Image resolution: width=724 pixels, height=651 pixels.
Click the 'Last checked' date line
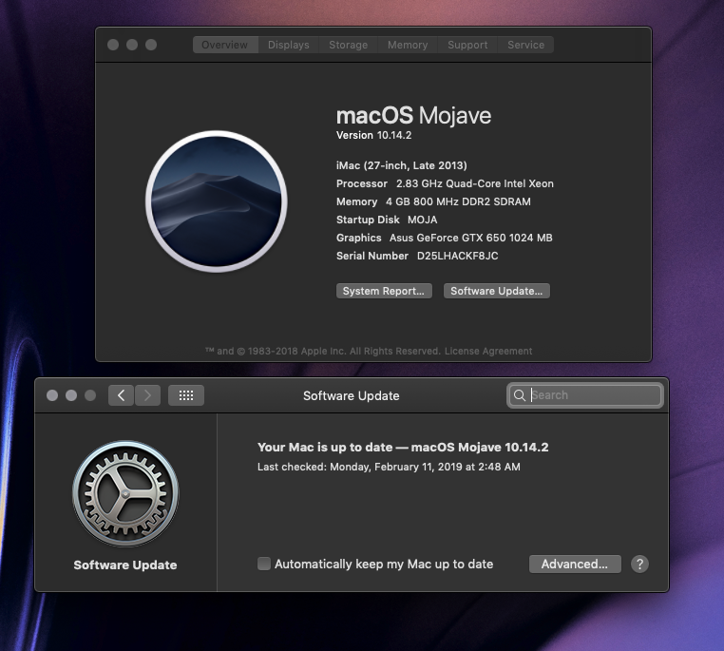pyautogui.click(x=389, y=467)
